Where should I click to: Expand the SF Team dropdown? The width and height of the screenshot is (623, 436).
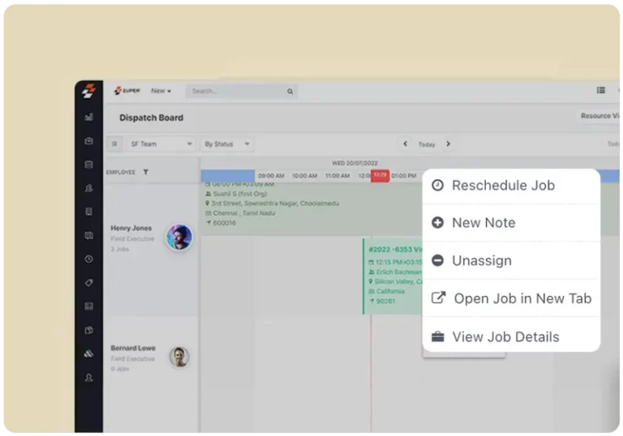point(161,143)
